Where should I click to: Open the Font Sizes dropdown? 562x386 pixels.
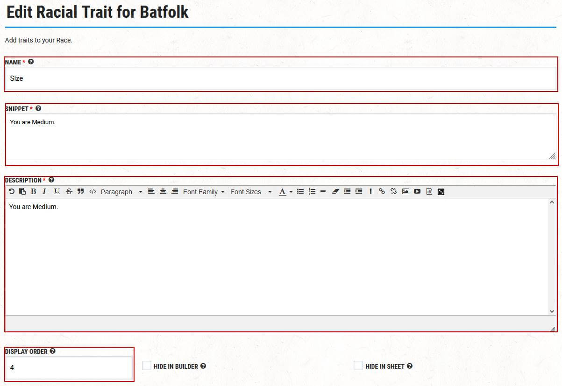[251, 192]
